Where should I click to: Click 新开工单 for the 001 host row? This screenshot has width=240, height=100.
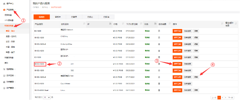click(177, 64)
